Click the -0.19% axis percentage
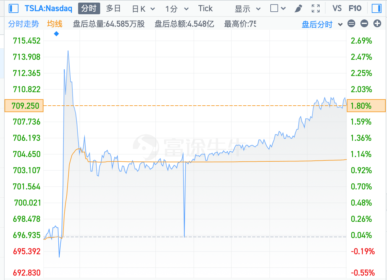Viewport: 387px width, 280px height. tap(363, 251)
